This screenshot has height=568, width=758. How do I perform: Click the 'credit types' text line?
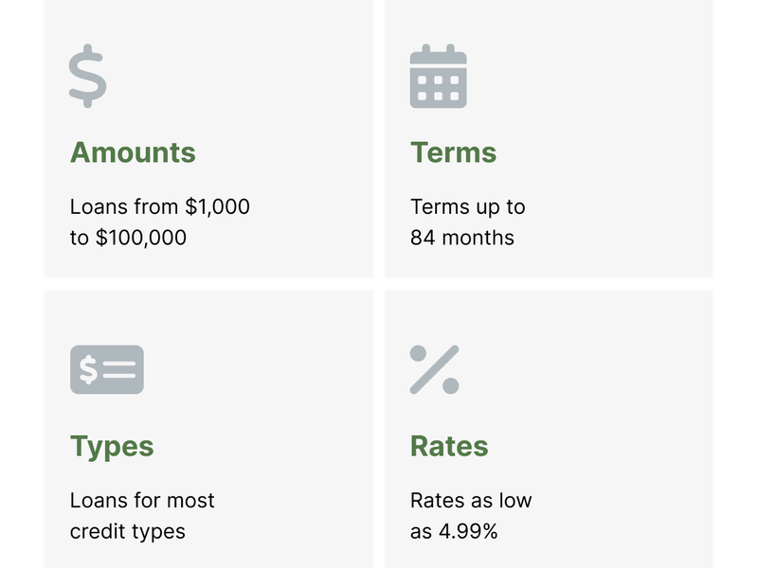pyautogui.click(x=128, y=532)
